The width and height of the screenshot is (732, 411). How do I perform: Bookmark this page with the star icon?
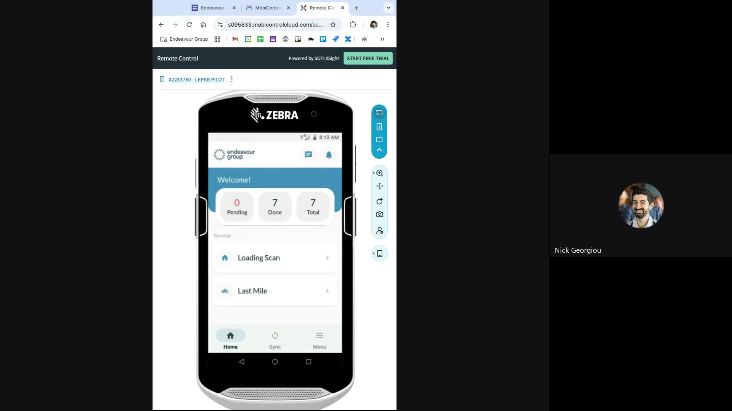(333, 25)
